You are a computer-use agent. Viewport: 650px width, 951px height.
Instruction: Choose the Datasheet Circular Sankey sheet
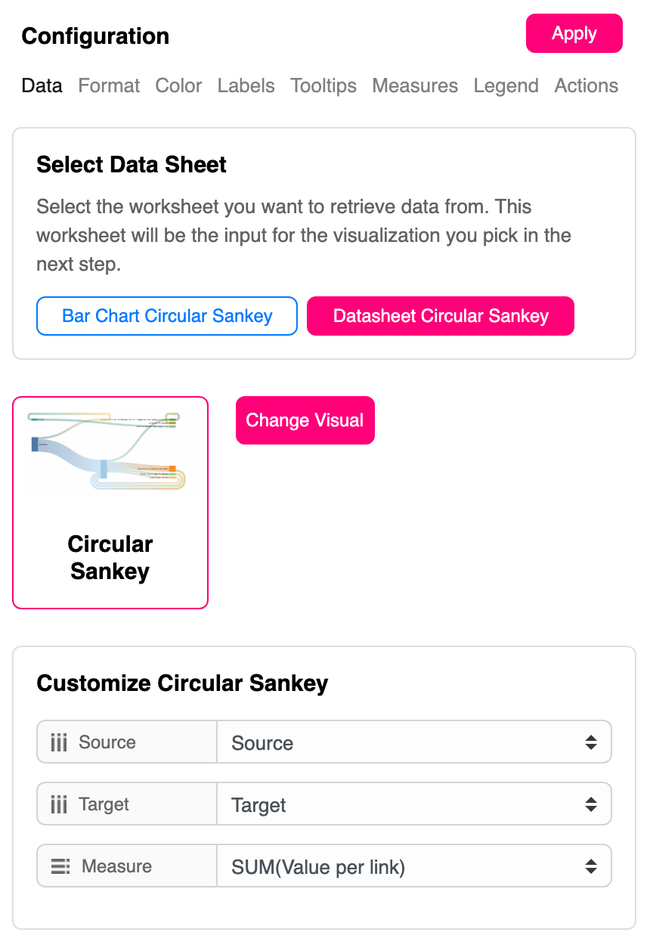tap(441, 316)
